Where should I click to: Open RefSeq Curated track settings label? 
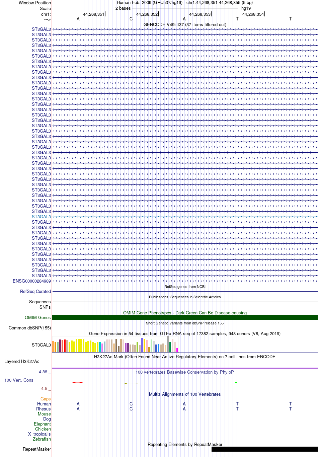coord(35,291)
